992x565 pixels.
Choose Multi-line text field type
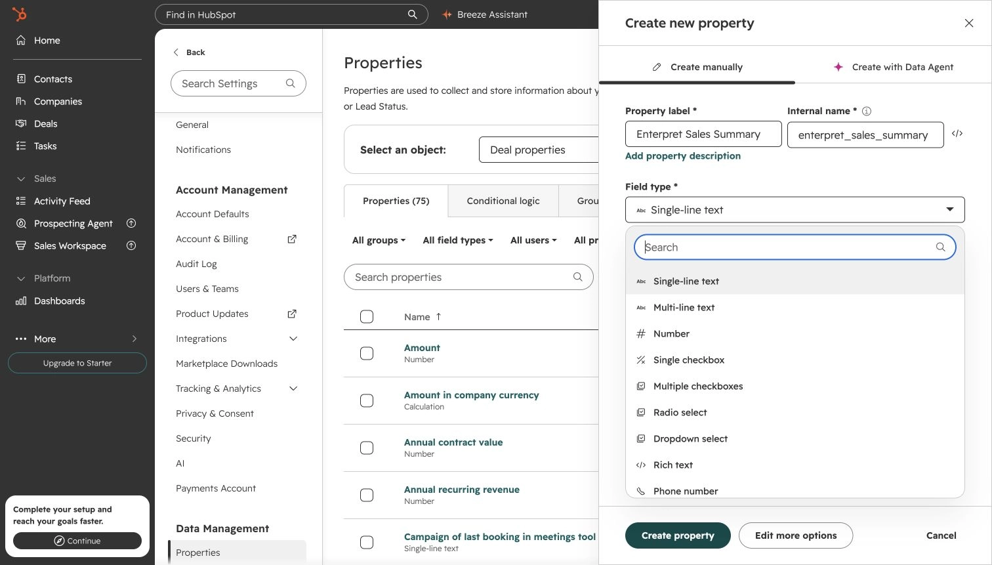point(795,307)
